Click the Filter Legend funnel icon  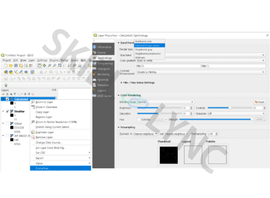coord(15,94)
